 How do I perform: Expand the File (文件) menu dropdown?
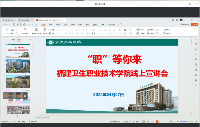coord(6,25)
